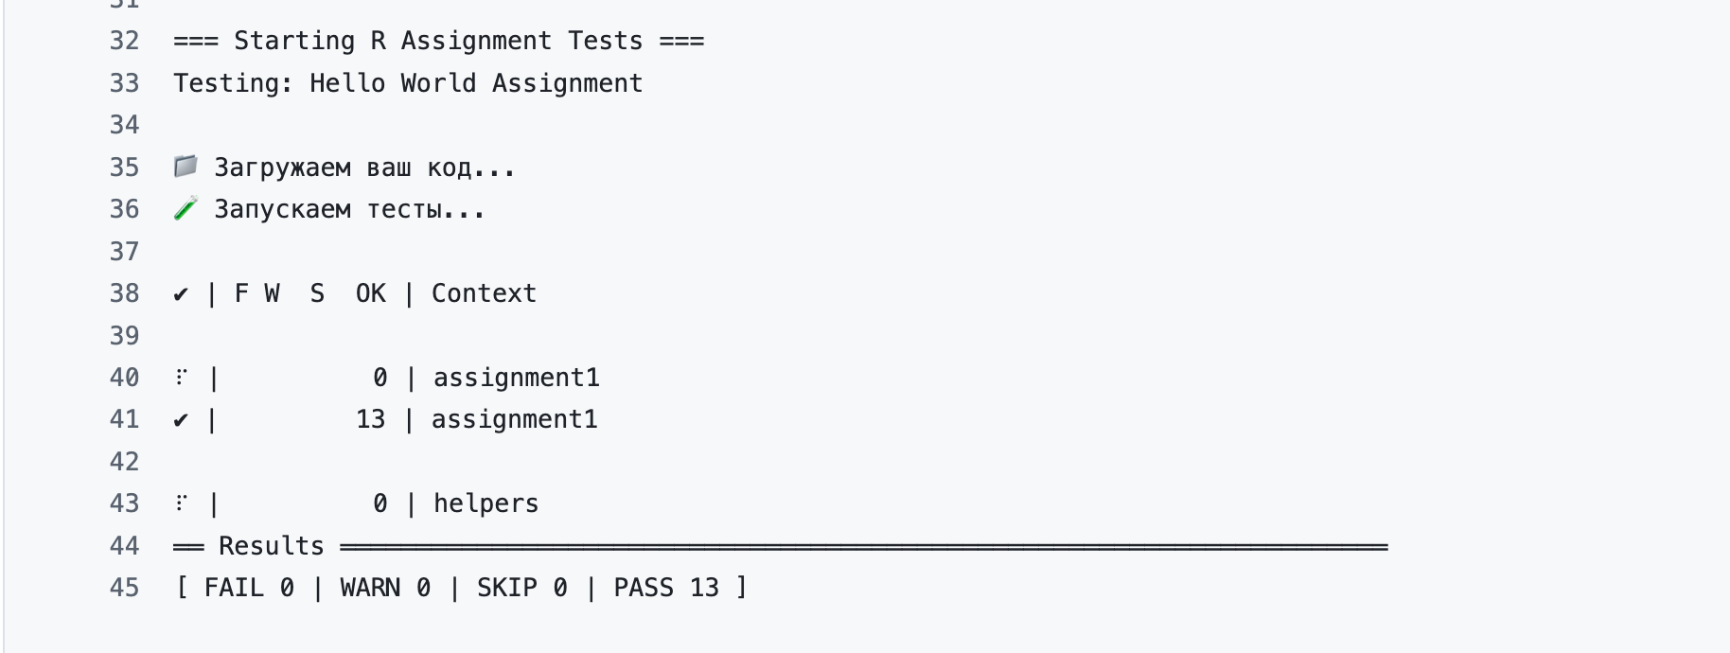
Task: Click the "helpers" context name
Action: pos(485,503)
